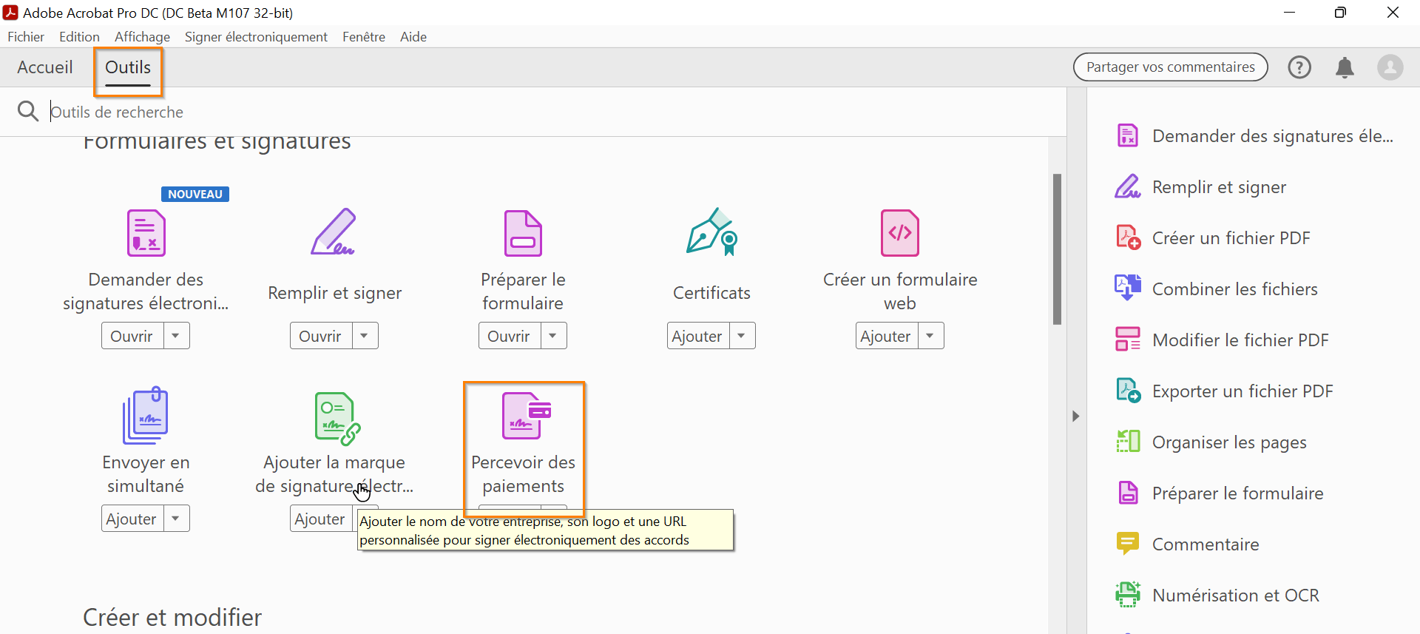Open the help question mark icon
The image size is (1420, 634).
1299,67
